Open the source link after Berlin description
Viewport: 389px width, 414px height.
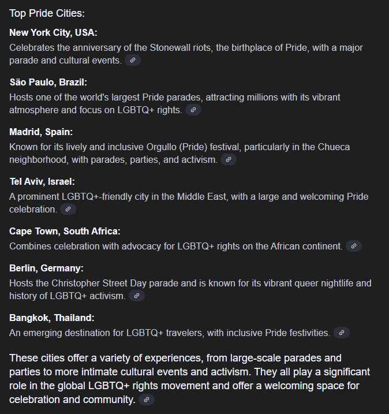(137, 296)
